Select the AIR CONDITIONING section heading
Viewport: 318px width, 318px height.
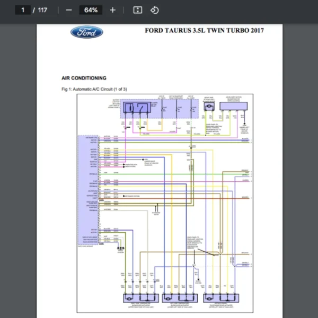pyautogui.click(x=84, y=78)
